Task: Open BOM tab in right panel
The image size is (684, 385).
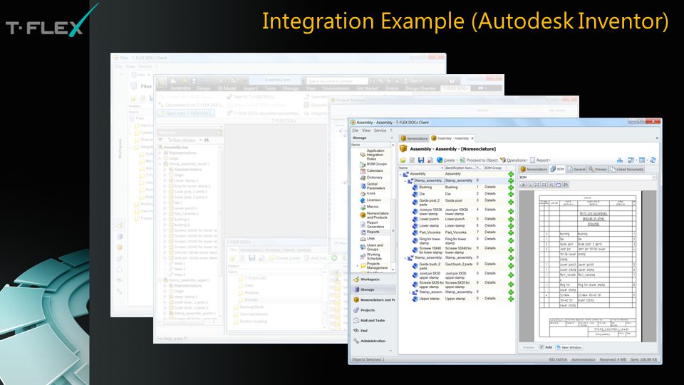Action: [557, 169]
